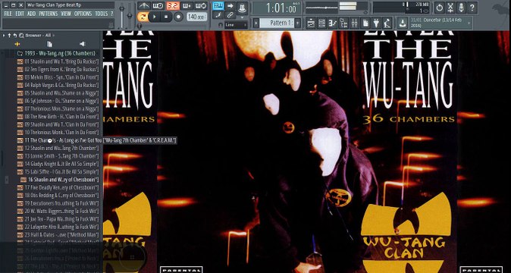Image resolution: width=511 pixels, height=273 pixels.
Task: Open the VIEW menu
Action: 66,14
